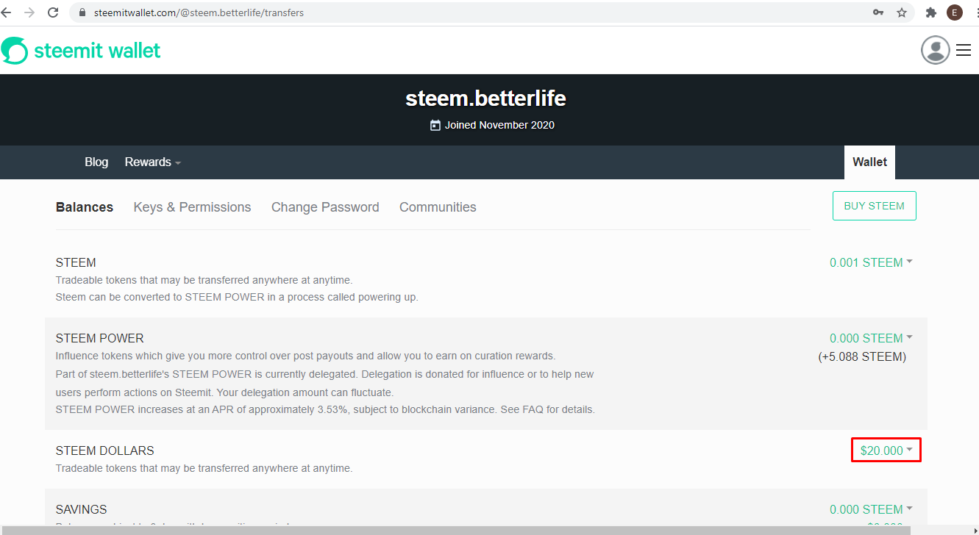Switch to the Balances tab
Viewport: 979px width, 535px height.
coord(85,207)
